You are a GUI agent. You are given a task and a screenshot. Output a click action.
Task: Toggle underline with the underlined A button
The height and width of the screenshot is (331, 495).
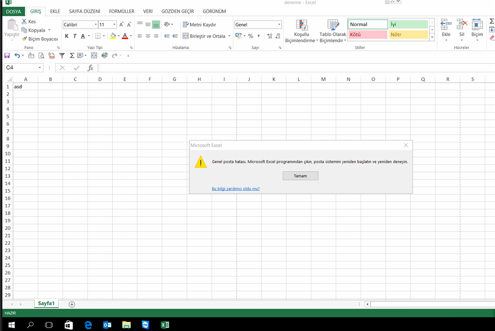point(83,36)
